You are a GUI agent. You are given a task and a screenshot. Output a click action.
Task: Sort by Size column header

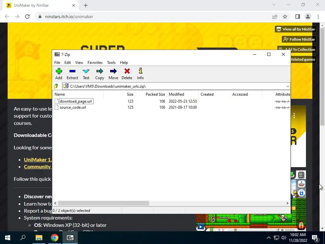click(x=119, y=94)
